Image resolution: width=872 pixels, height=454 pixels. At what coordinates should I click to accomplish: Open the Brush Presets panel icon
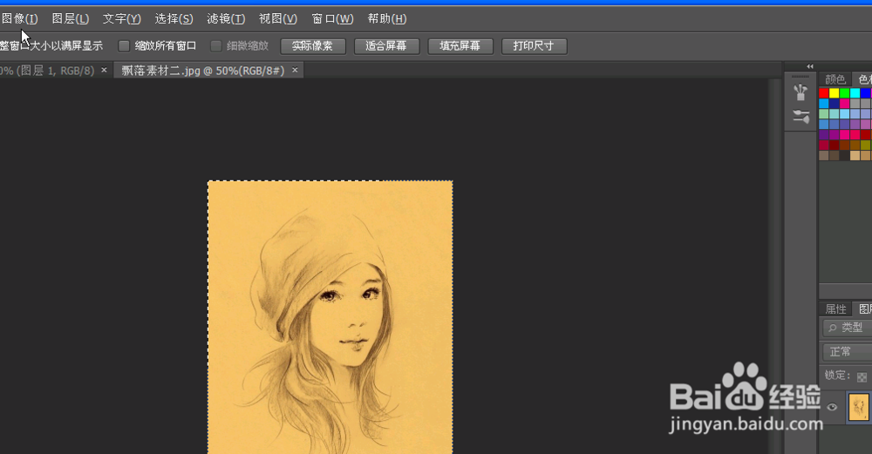800,117
